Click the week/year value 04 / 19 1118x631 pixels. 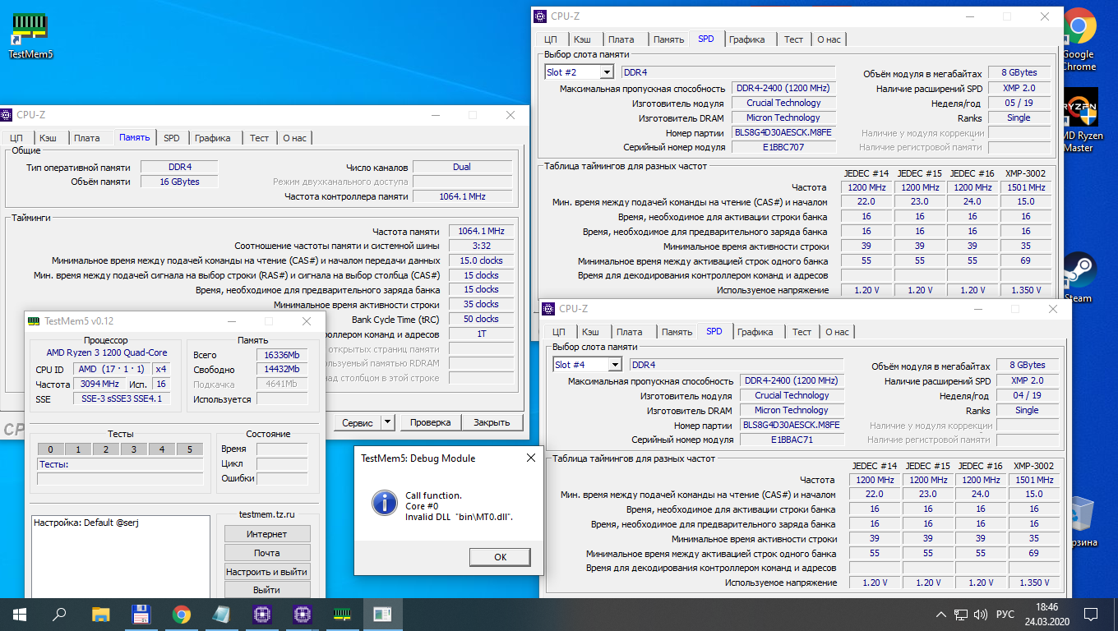tap(1027, 395)
